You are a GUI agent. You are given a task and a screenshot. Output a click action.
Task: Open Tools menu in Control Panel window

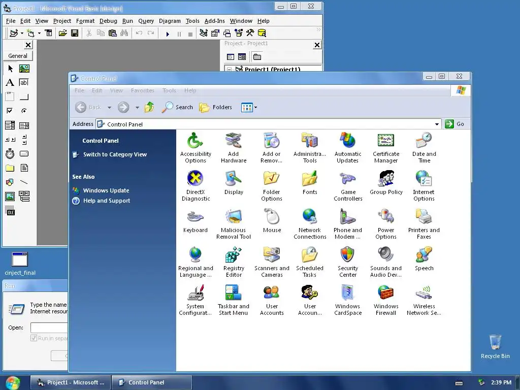click(169, 90)
